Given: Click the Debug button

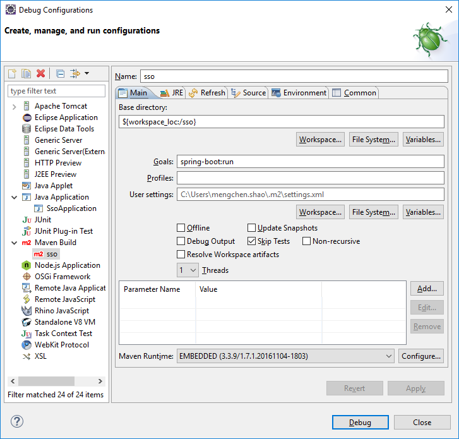Looking at the screenshot, I should (361, 423).
